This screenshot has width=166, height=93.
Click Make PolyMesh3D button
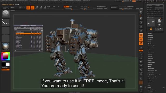(157, 12)
